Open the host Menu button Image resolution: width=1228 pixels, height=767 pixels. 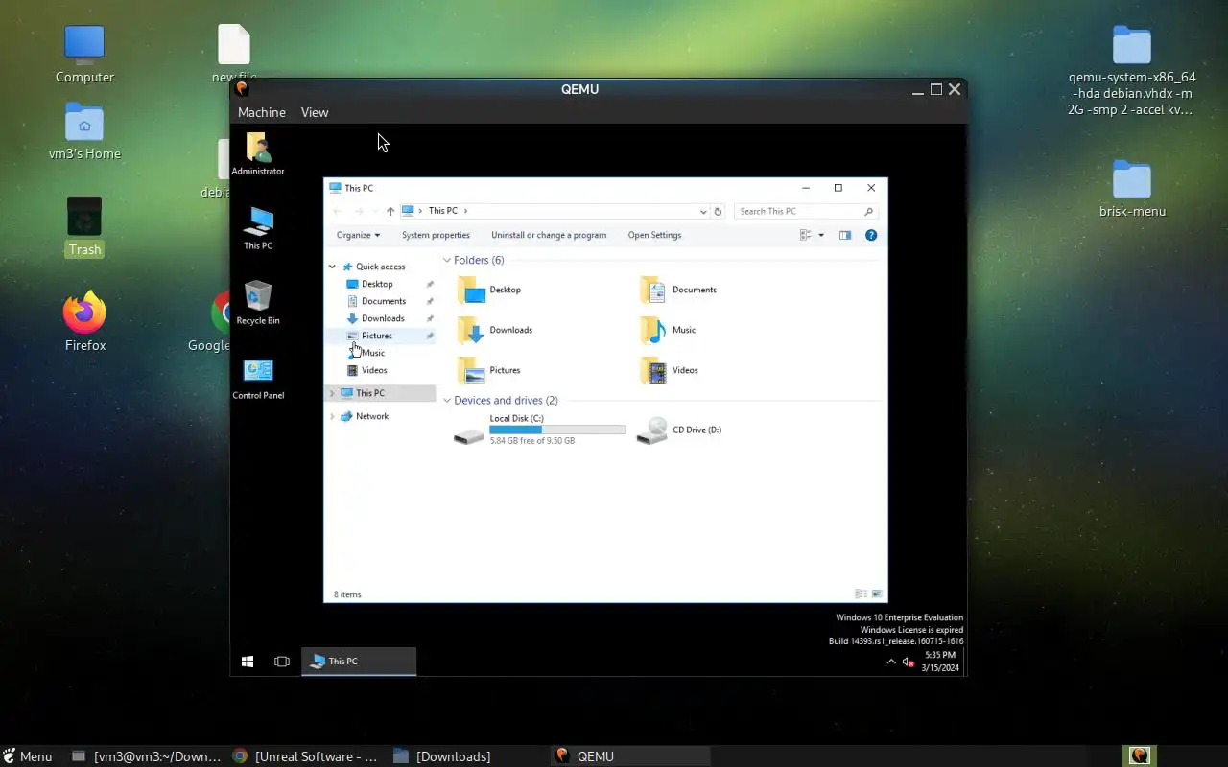27,756
